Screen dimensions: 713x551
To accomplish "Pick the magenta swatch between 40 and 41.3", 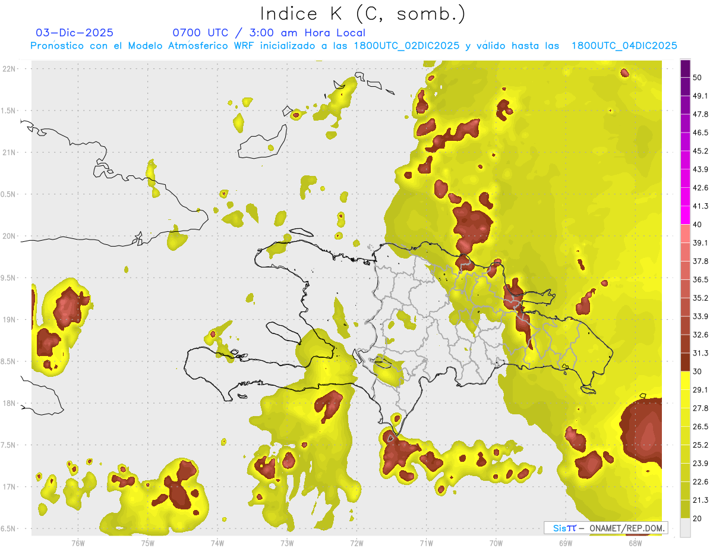I will coord(685,215).
